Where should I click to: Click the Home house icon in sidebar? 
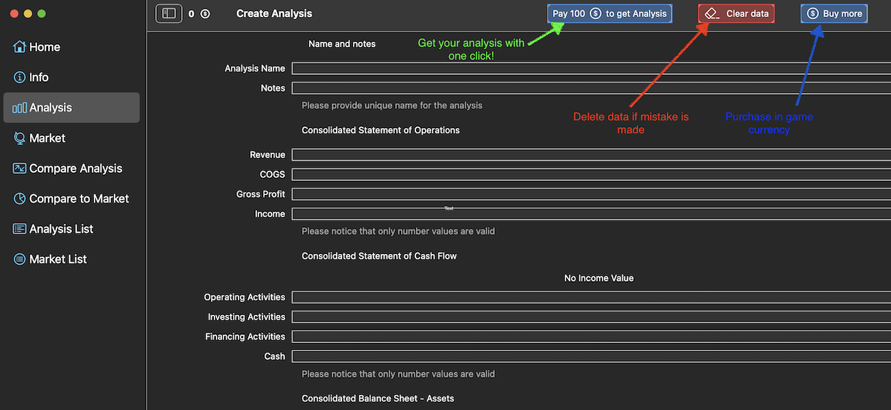[x=20, y=47]
